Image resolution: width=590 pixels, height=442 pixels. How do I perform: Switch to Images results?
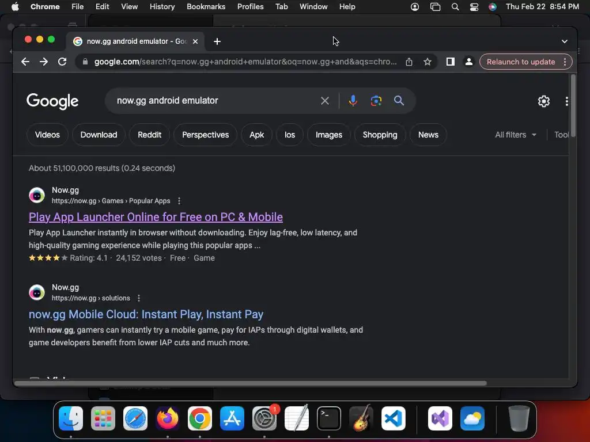[x=329, y=135]
